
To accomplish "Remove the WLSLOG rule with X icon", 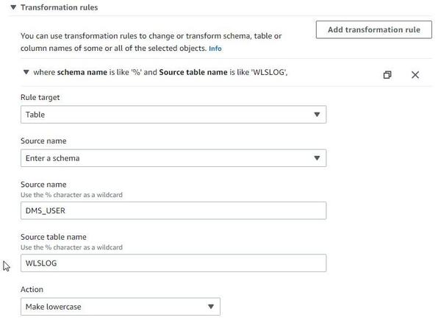I will pos(415,74).
